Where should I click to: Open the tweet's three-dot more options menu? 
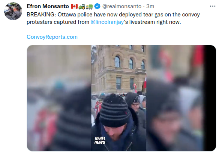coord(213,6)
